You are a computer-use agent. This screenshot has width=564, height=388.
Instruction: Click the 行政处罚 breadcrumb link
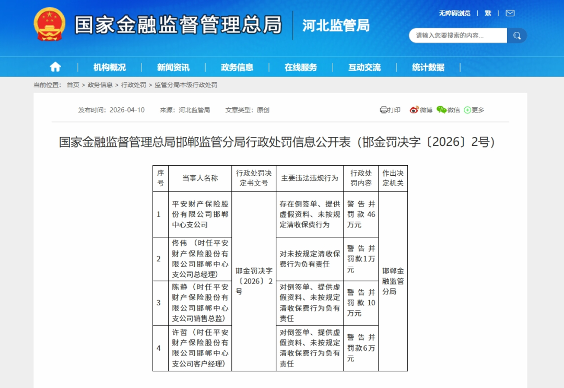click(x=134, y=85)
